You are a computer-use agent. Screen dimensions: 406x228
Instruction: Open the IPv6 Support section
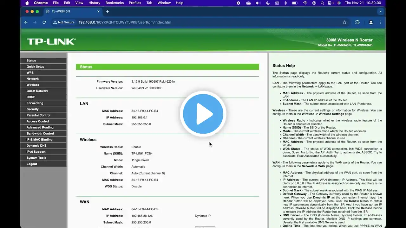[43, 152]
